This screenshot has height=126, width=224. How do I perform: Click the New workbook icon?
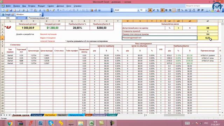coord(3,10)
